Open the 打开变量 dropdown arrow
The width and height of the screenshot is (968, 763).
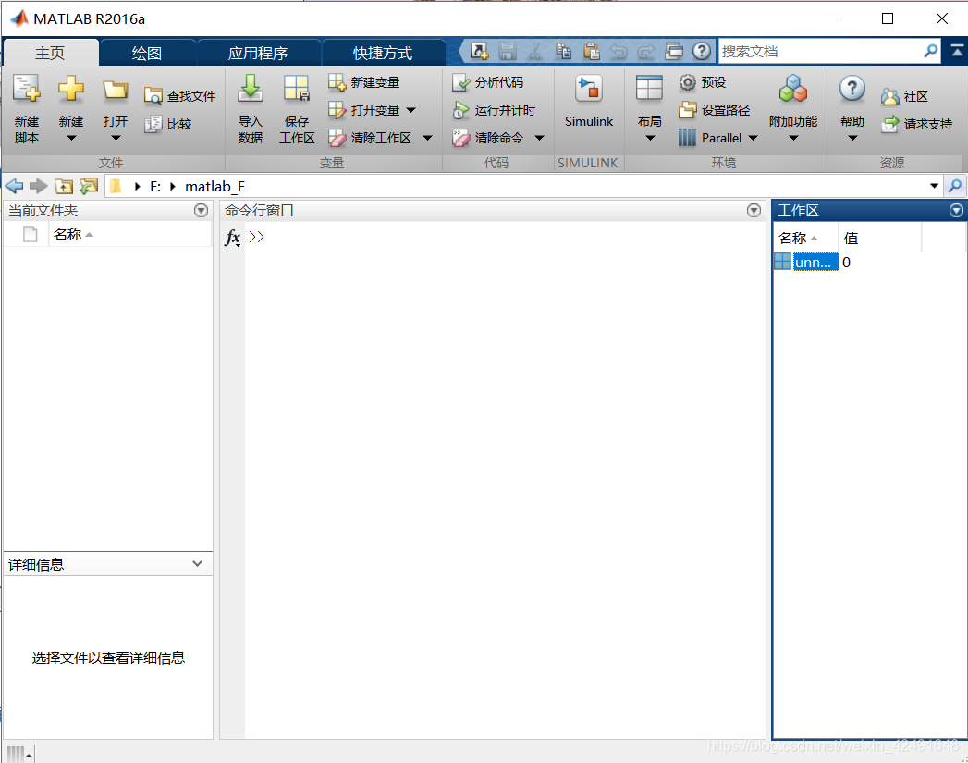point(411,110)
